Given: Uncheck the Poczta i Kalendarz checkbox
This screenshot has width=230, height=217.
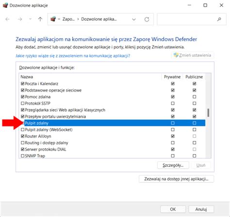Looking at the screenshot, I should click(23, 84).
